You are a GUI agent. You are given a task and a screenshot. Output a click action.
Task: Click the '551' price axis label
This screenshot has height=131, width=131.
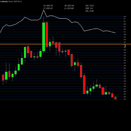(125, 42)
